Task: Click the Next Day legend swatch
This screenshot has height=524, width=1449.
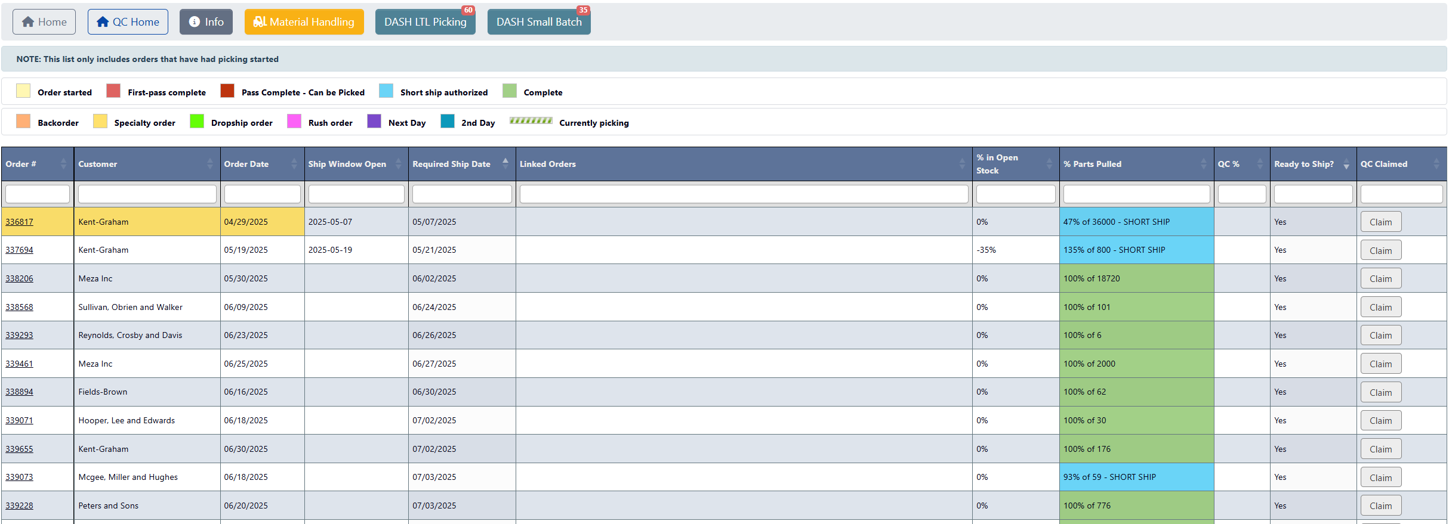Action: point(374,122)
